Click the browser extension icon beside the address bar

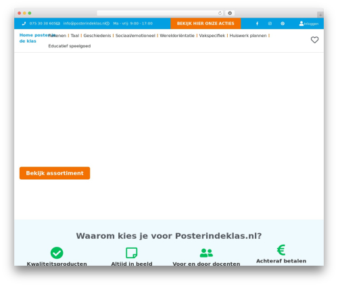(230, 14)
